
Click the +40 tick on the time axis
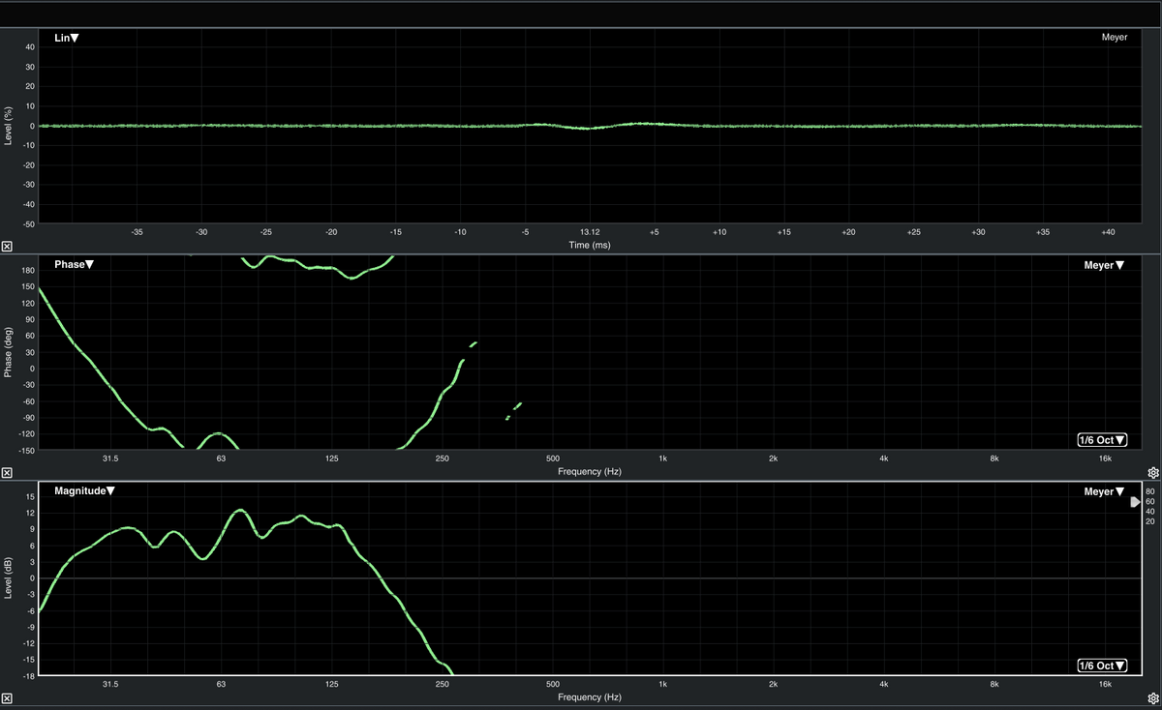coord(1108,232)
